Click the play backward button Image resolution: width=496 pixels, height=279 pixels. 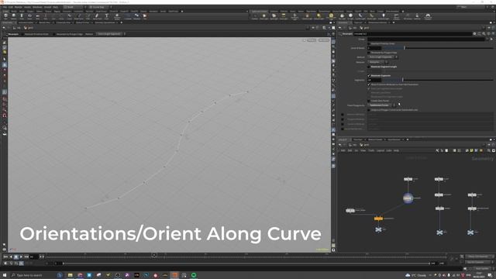pyautogui.click(x=11, y=257)
